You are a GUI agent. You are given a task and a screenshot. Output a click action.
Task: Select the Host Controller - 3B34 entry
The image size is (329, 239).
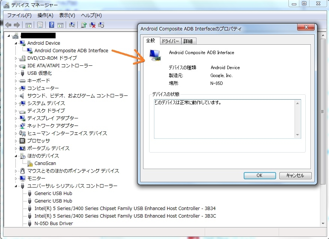click(x=125, y=209)
